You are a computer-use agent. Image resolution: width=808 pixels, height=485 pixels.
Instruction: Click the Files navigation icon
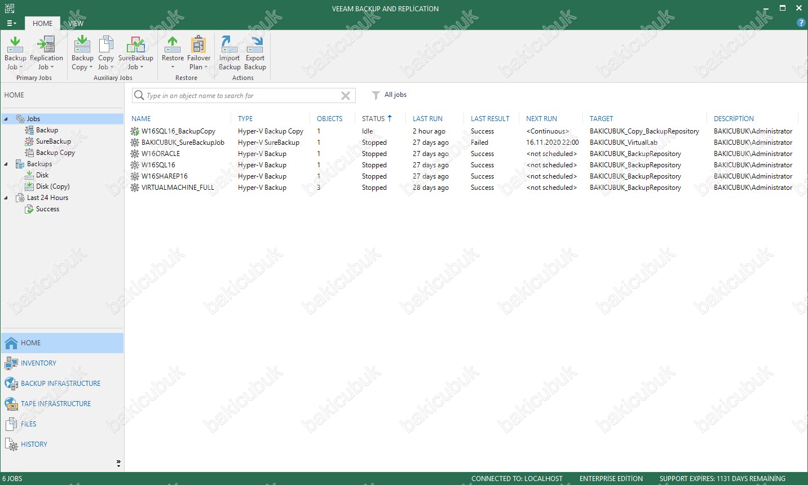coord(11,424)
